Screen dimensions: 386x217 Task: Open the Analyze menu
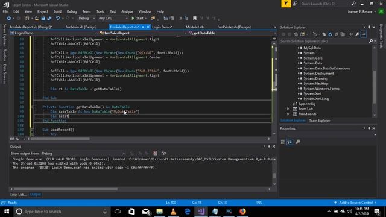[127, 11]
